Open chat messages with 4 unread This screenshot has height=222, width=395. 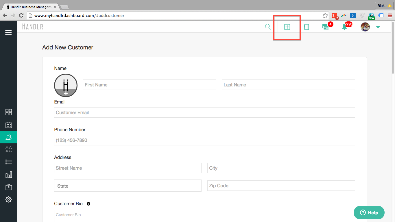[x=325, y=27]
